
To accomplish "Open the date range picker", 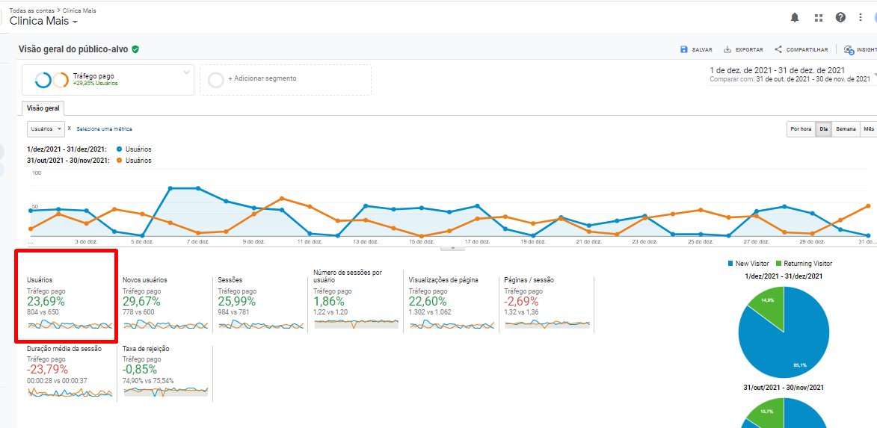I will point(791,74).
